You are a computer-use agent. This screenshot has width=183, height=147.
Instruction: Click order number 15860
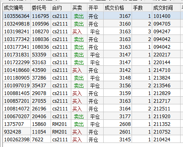click(x=39, y=124)
